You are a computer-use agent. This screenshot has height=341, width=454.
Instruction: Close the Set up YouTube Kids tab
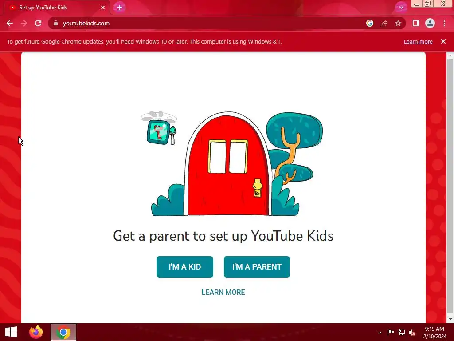103,8
